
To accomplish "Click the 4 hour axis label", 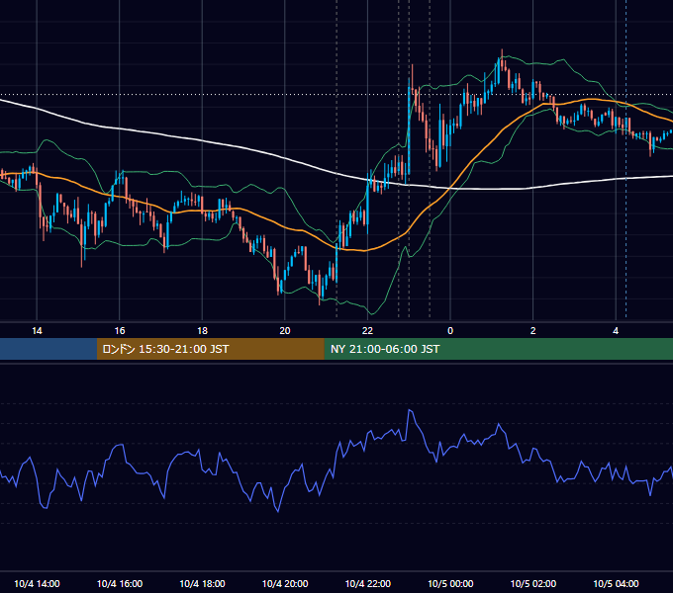I will coord(616,331).
